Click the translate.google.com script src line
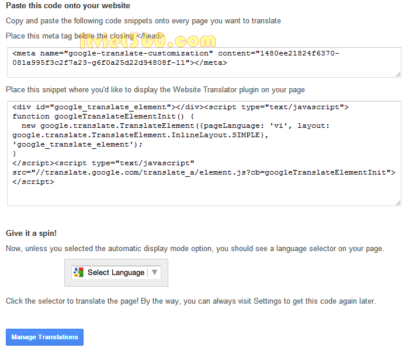 click(204, 173)
